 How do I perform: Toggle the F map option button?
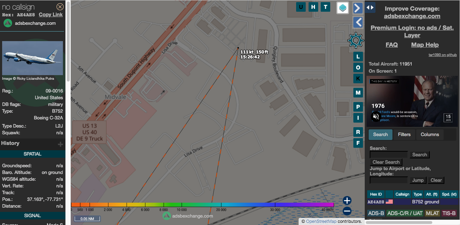(358, 143)
